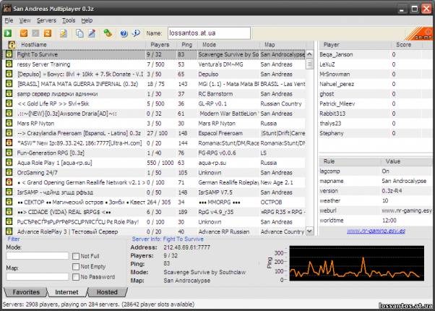
Task: Open the www.nr-gaming.esy.es link
Action: click(376, 231)
